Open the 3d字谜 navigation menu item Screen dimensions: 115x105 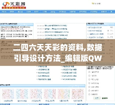[x=53, y=12]
